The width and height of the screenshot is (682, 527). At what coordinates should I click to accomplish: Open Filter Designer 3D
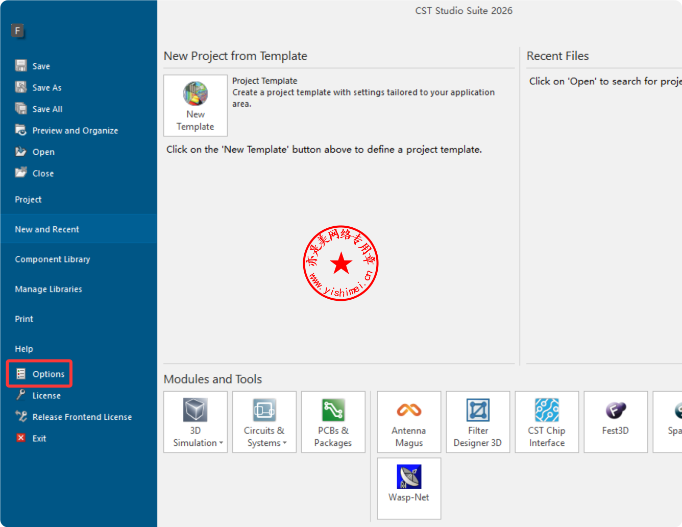coord(478,422)
